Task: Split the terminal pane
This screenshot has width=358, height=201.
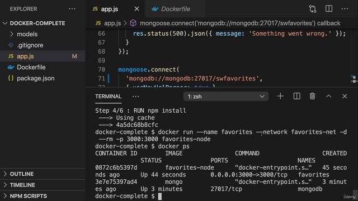Action: click(x=296, y=96)
